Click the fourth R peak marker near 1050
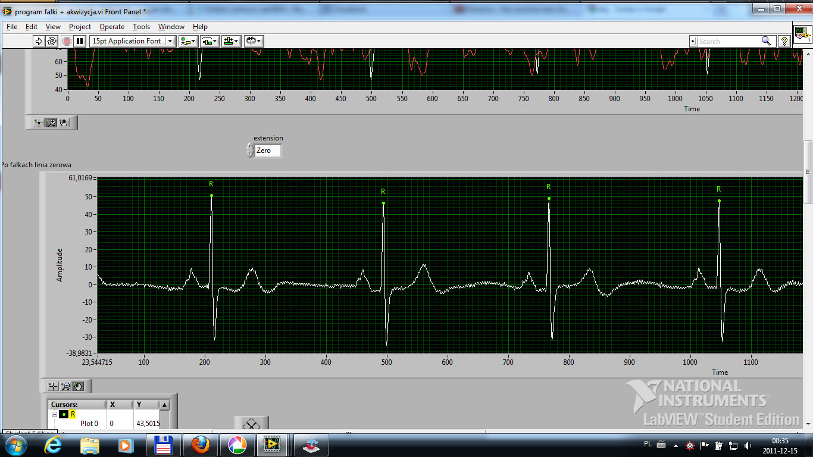The width and height of the screenshot is (813, 457). (x=719, y=201)
